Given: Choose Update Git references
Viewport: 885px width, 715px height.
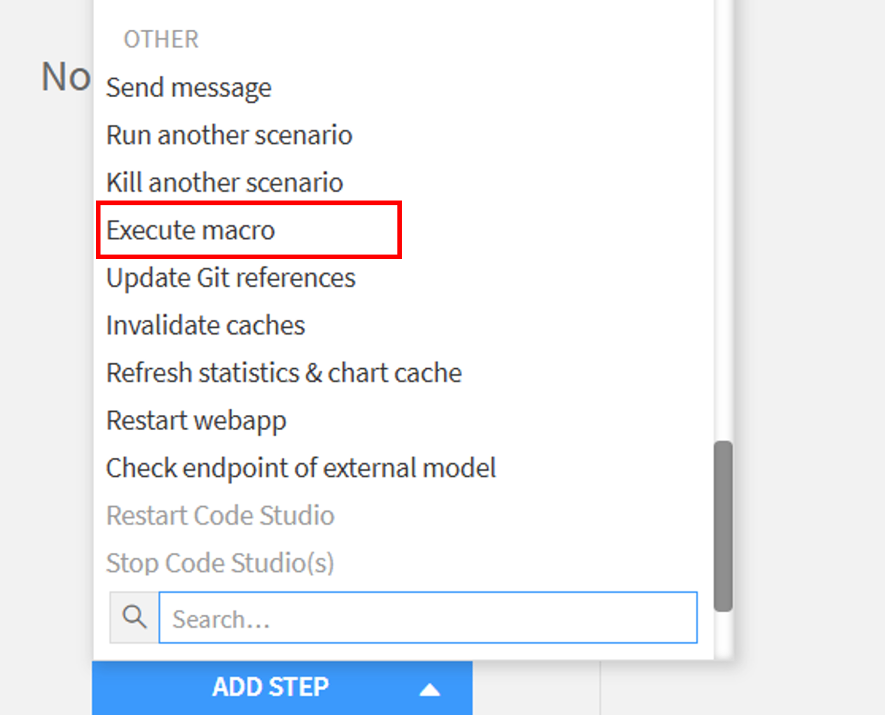Looking at the screenshot, I should 231,278.
